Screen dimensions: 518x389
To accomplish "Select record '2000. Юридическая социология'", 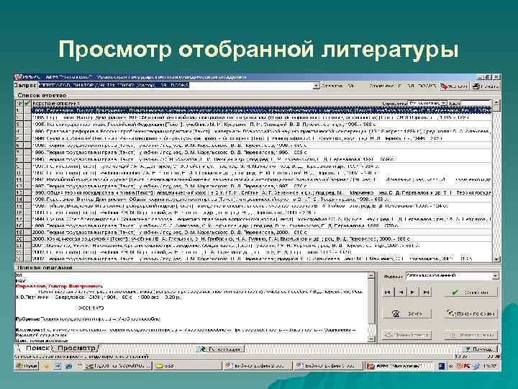I will coord(262,238).
